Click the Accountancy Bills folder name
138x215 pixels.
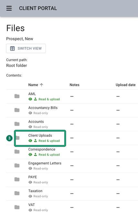coord(43,108)
